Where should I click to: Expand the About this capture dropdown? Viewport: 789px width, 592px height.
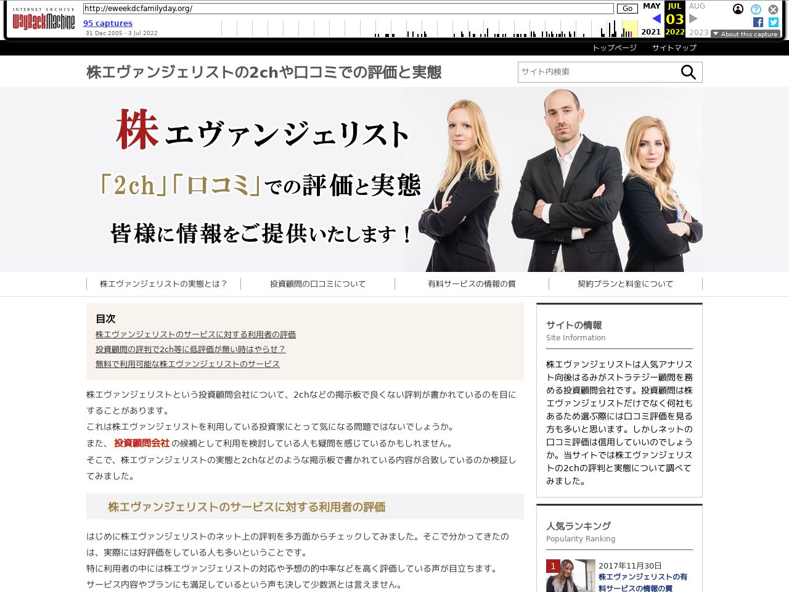[x=745, y=34]
